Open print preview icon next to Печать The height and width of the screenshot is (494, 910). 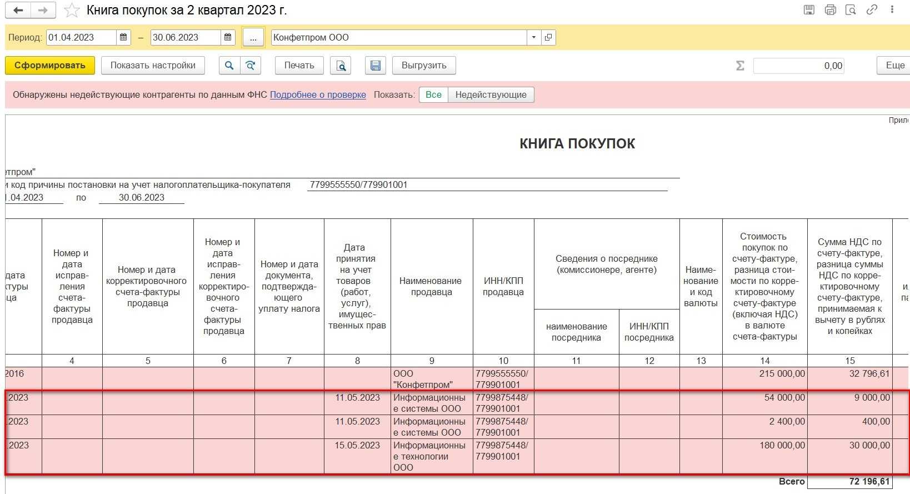tap(341, 66)
